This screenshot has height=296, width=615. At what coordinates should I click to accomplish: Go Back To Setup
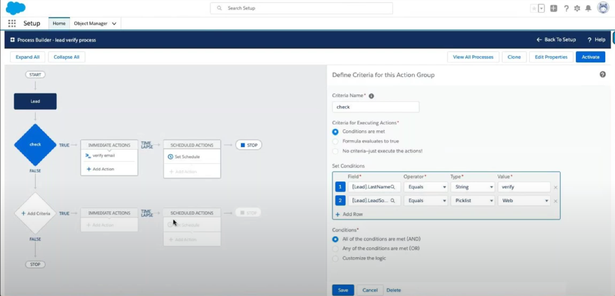[556, 40]
